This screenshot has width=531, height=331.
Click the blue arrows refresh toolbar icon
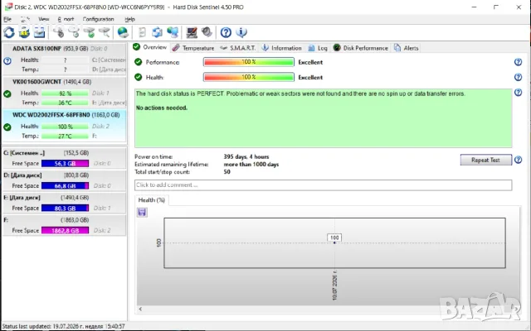157,32
